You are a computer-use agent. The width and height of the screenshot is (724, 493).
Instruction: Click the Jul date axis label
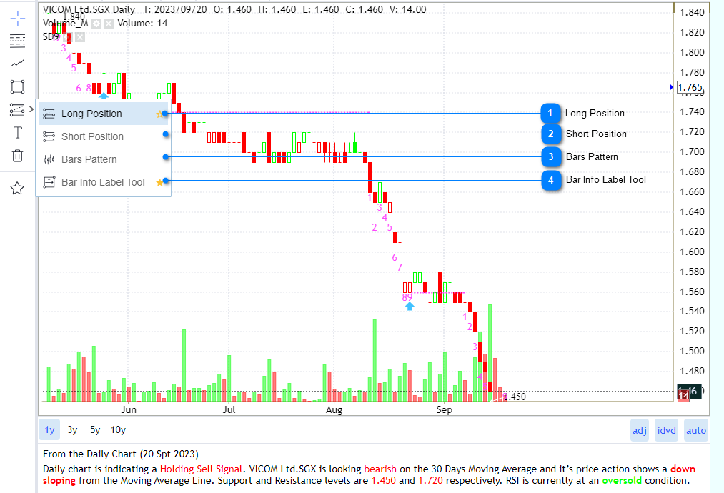pyautogui.click(x=229, y=409)
